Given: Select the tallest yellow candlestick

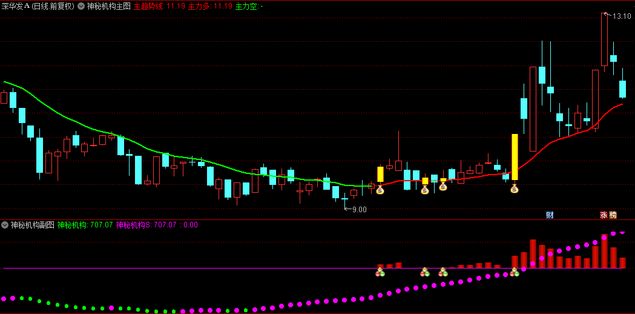Looking at the screenshot, I should pos(515,157).
